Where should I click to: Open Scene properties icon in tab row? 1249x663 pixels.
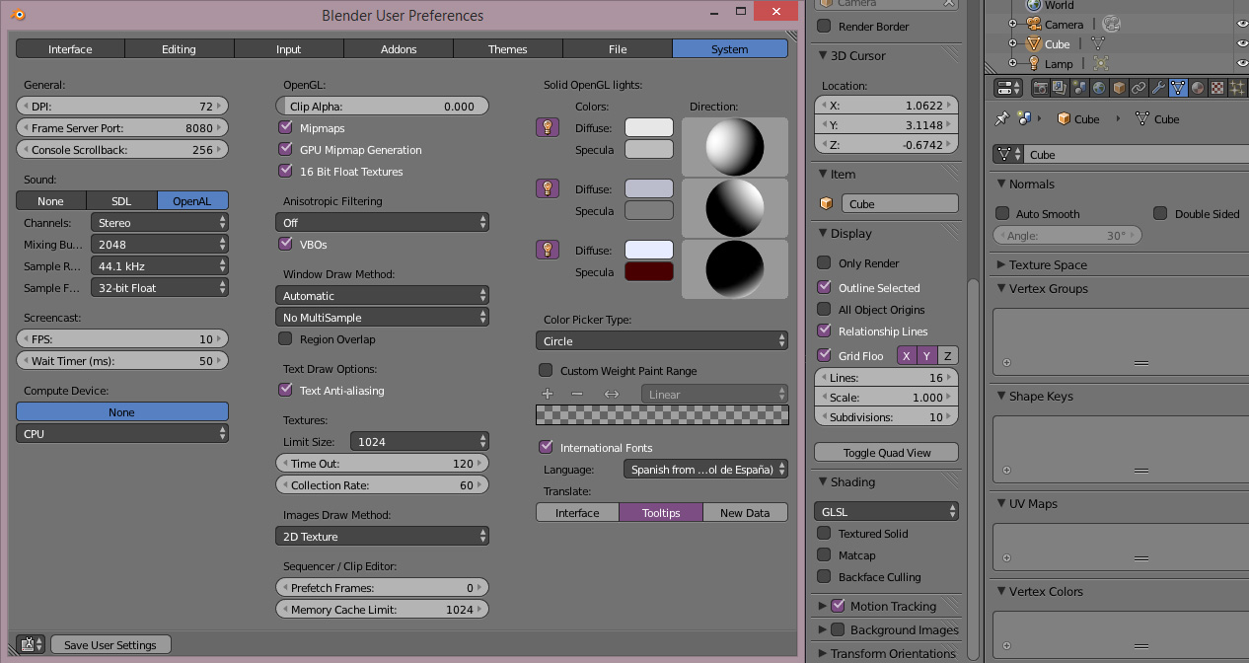(1079, 88)
